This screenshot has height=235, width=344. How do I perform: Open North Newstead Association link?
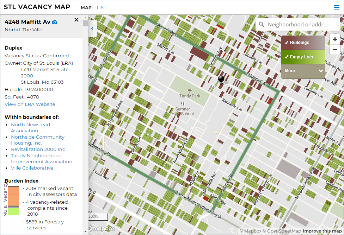coord(31,128)
